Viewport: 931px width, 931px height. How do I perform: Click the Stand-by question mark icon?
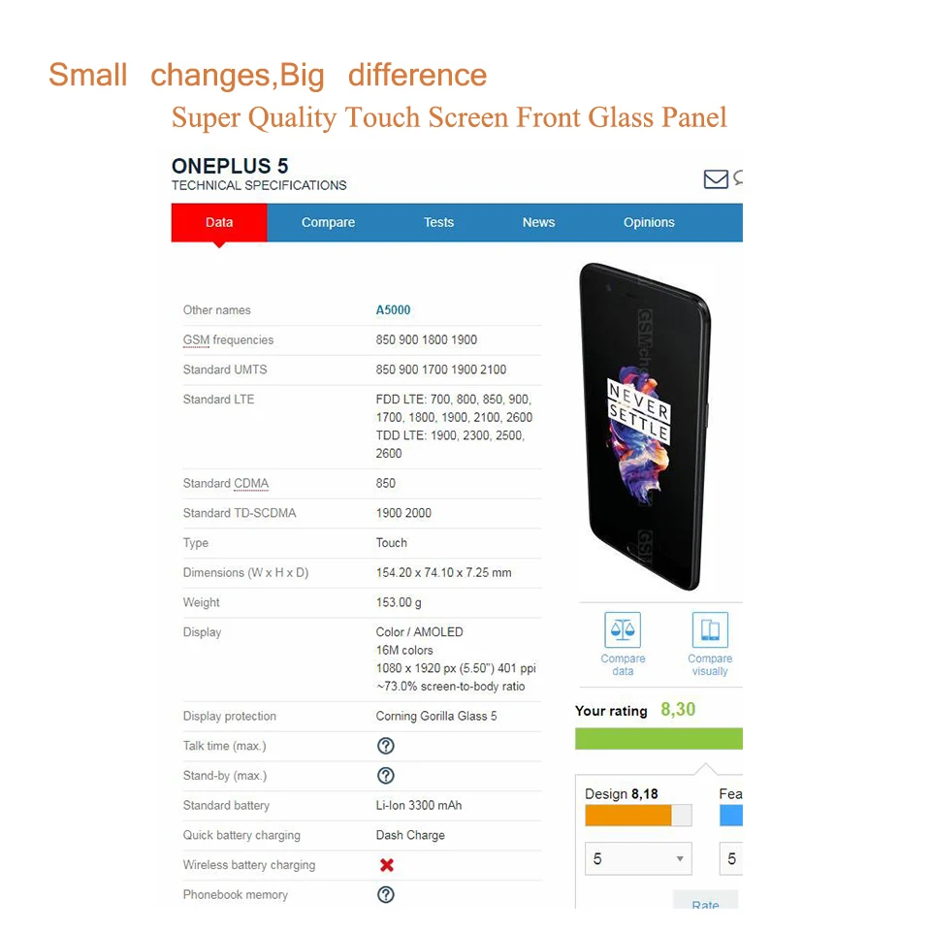[386, 776]
